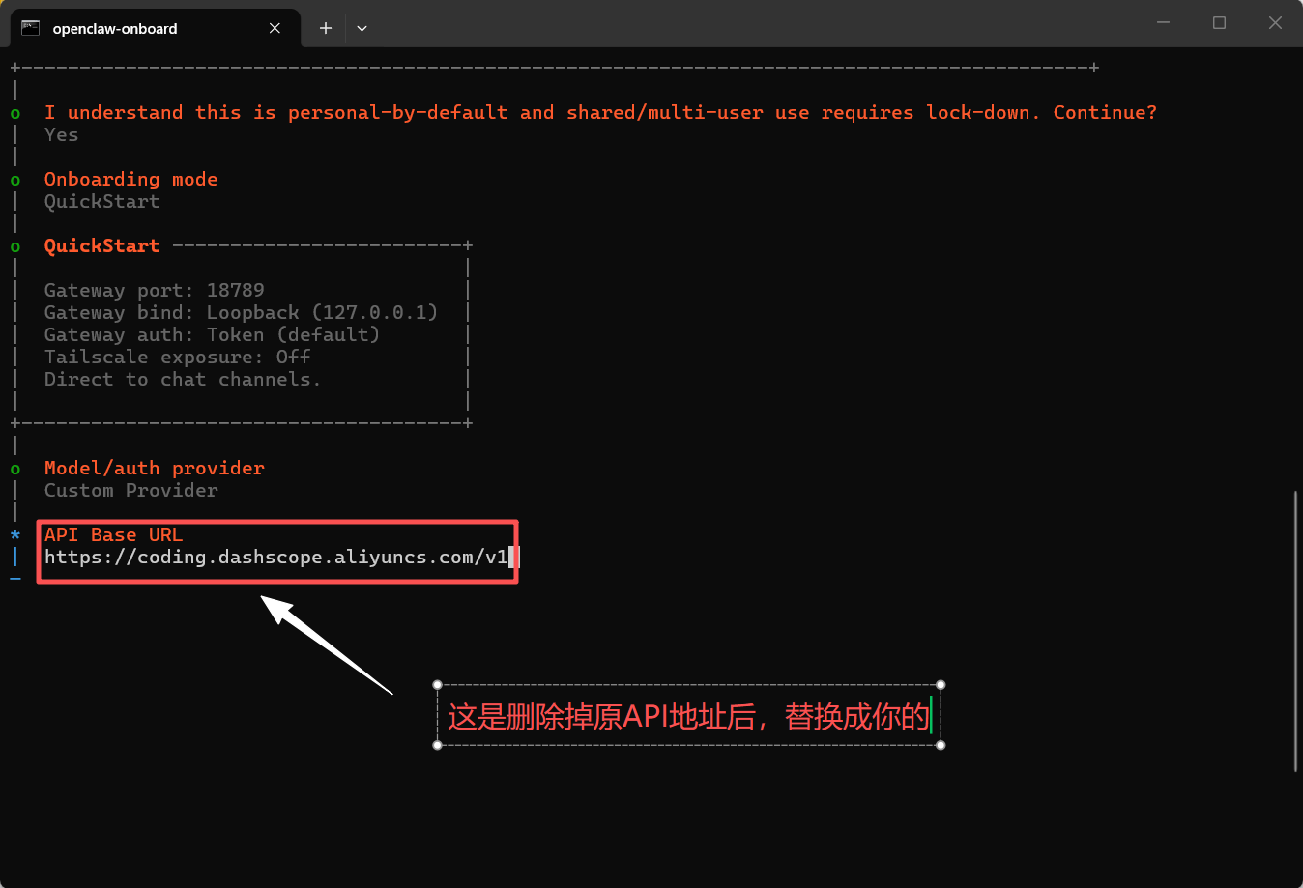This screenshot has width=1303, height=888.
Task: Click the red Chinese annotation text box
Action: pyautogui.click(x=688, y=716)
